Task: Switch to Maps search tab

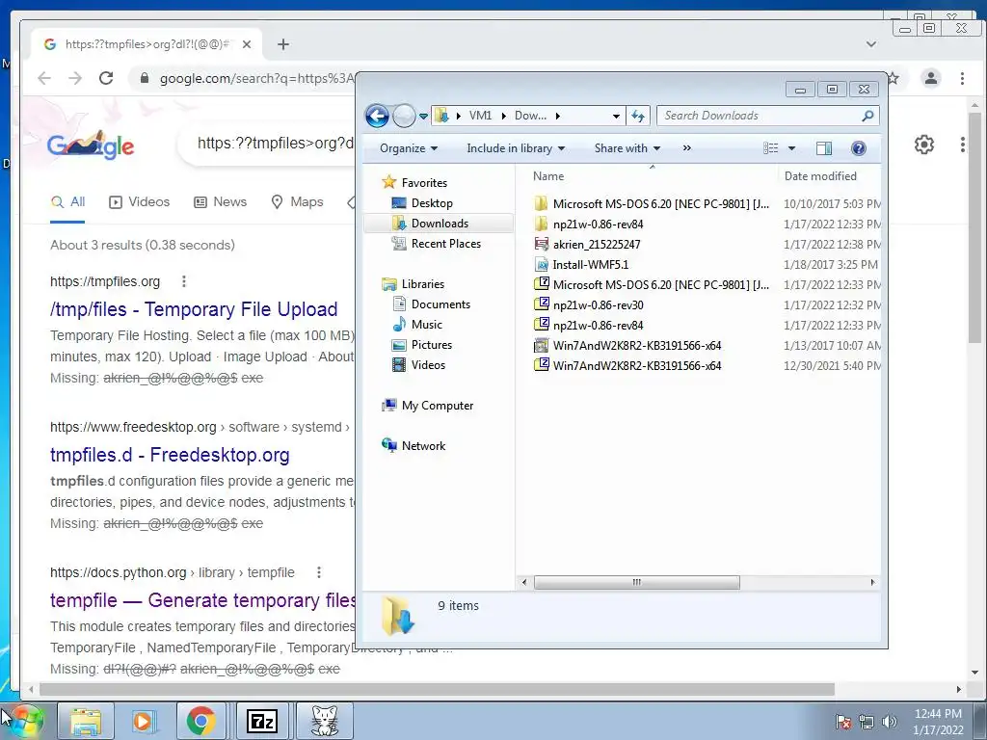Action: pyautogui.click(x=297, y=202)
